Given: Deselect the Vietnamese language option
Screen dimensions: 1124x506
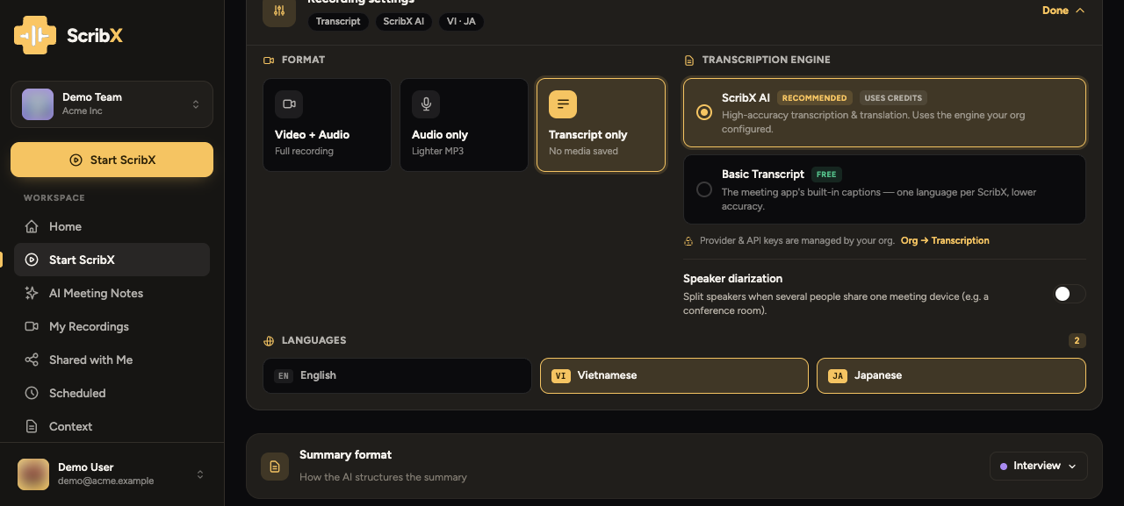Looking at the screenshot, I should [x=674, y=375].
